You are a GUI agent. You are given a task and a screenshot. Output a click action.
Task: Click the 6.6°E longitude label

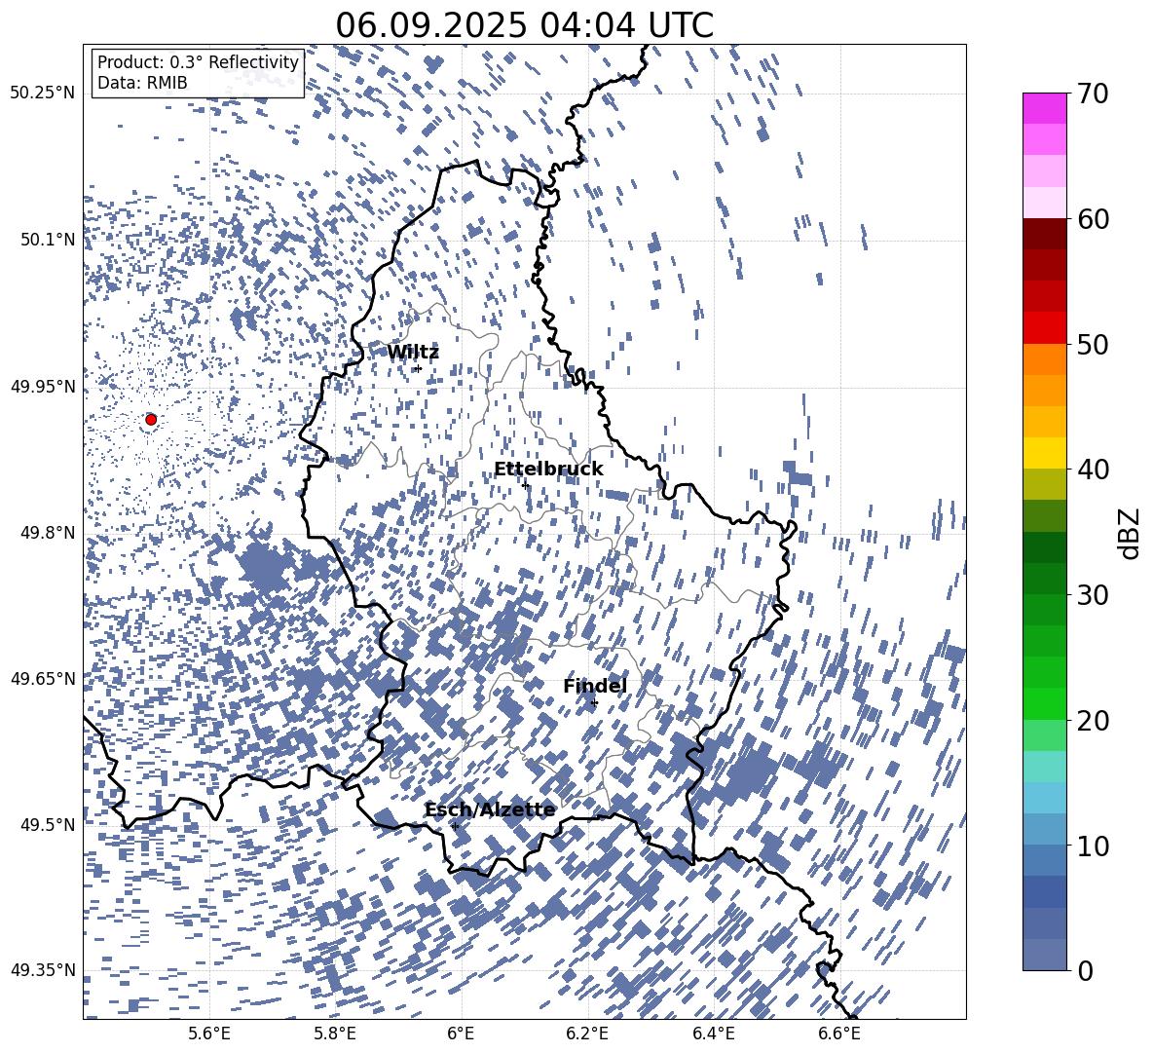pyautogui.click(x=839, y=1034)
